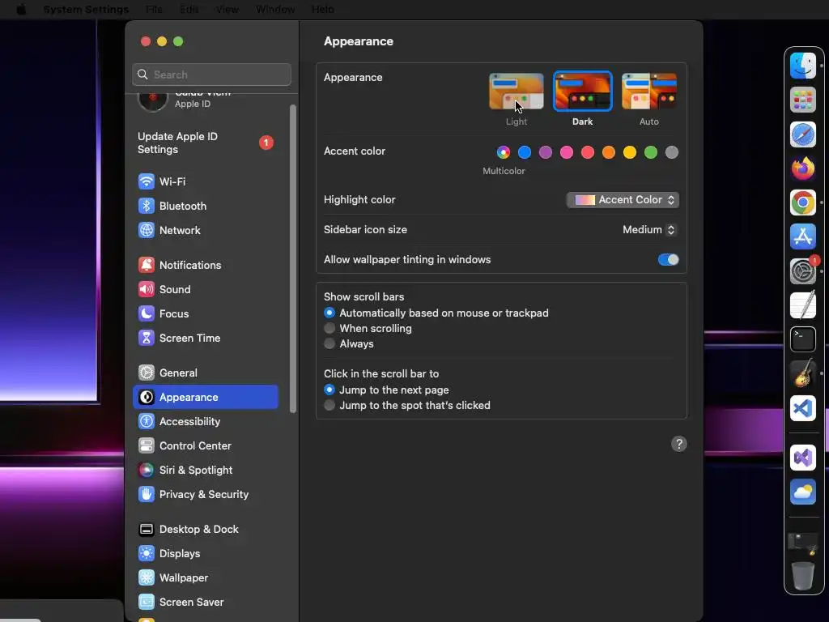Image resolution: width=829 pixels, height=622 pixels.
Task: Go to Sound settings
Action: [x=205, y=289]
